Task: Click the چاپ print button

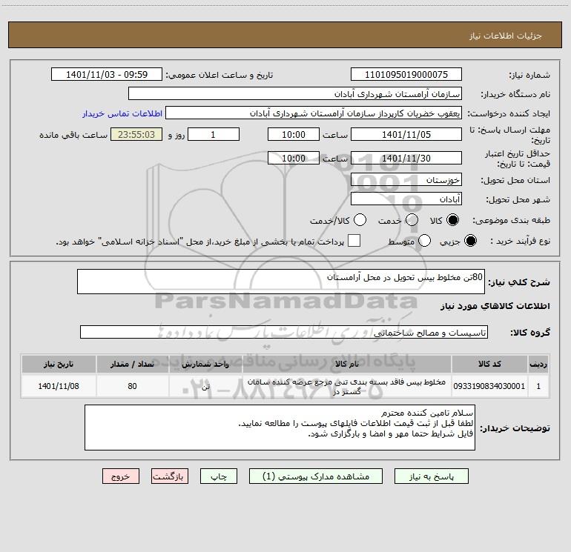Action: point(219,476)
